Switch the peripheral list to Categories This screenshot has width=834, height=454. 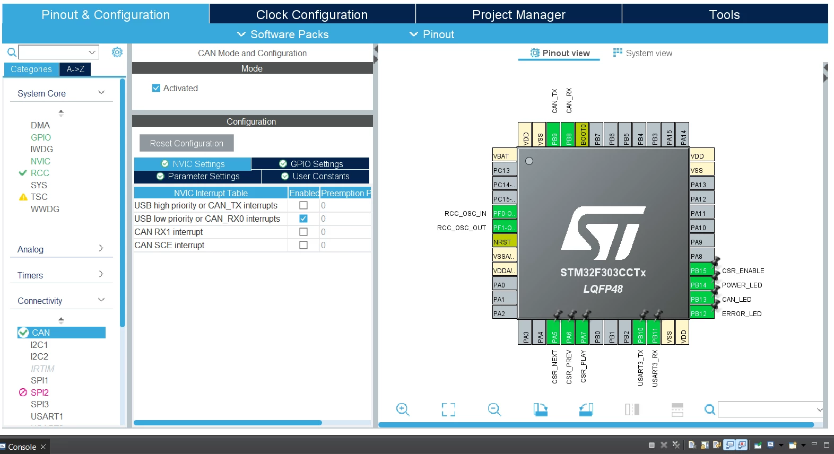(31, 69)
